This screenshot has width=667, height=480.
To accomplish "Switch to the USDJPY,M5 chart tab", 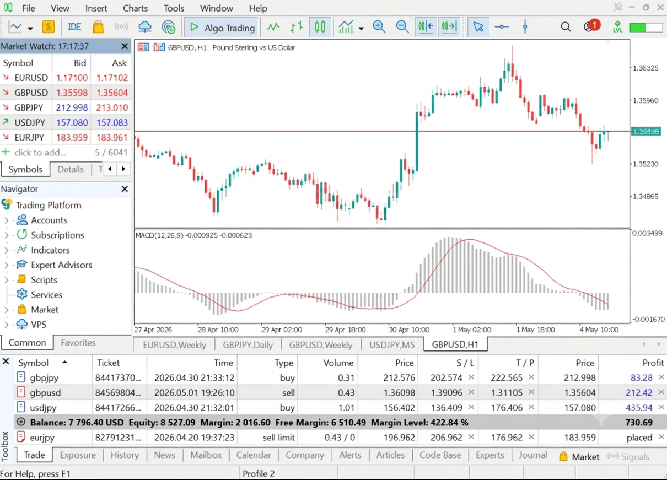I will [x=392, y=345].
